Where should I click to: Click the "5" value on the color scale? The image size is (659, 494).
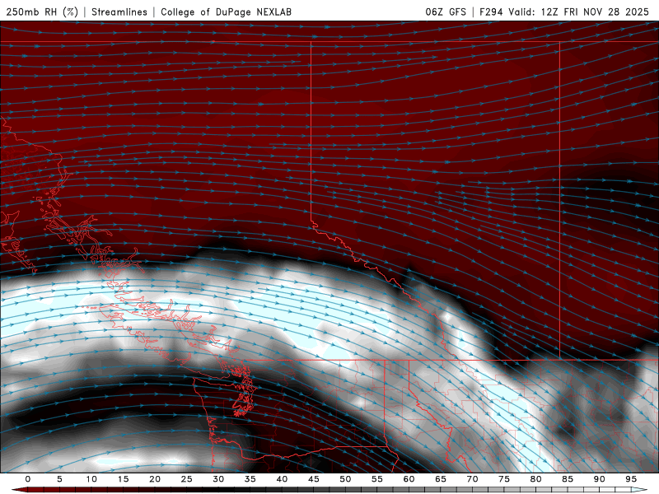tap(59, 479)
